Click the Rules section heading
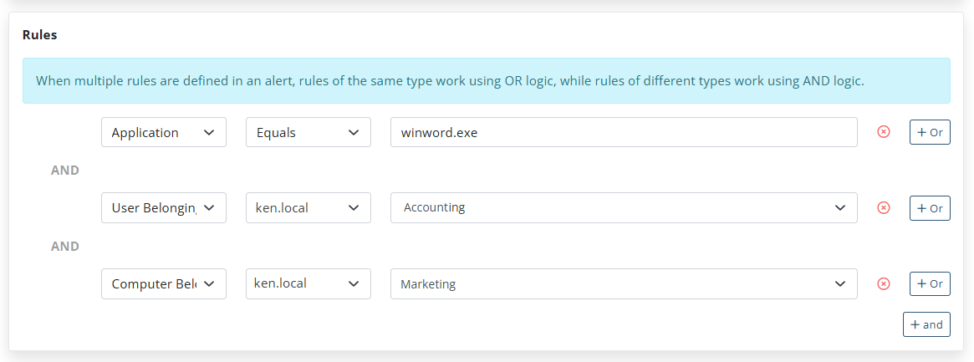 [39, 35]
